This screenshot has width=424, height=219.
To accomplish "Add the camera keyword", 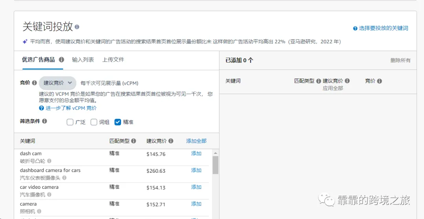I will (x=196, y=204).
